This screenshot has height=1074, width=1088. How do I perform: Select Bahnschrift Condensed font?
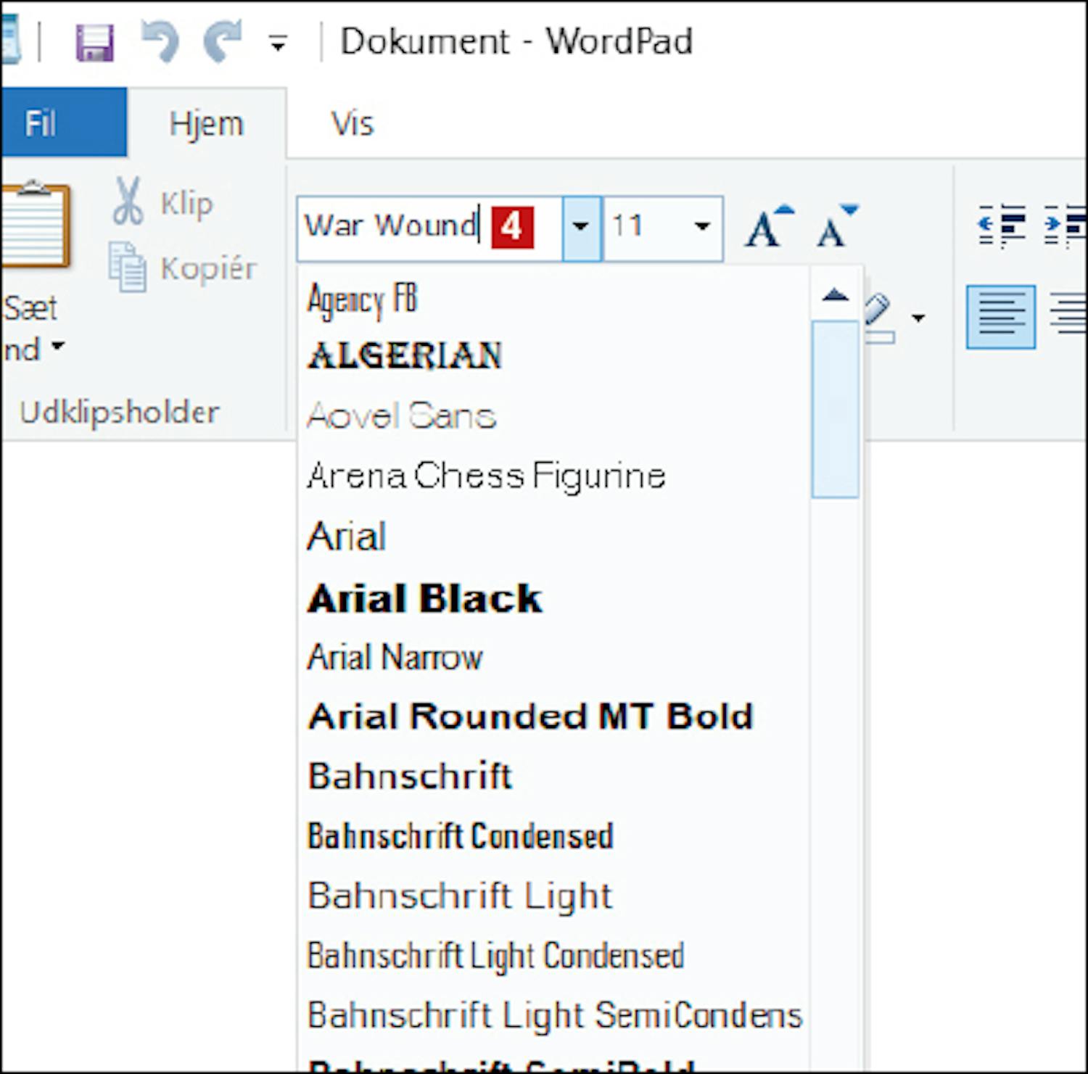click(x=553, y=836)
